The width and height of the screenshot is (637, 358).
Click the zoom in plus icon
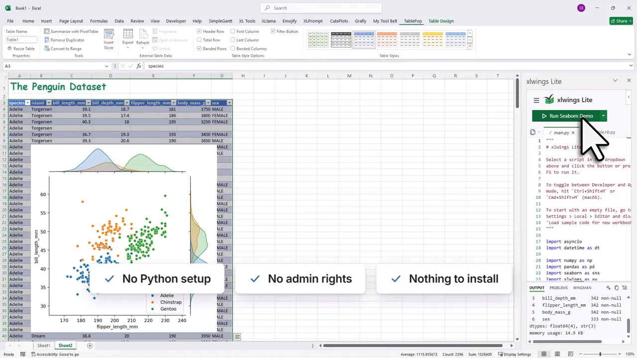(619, 354)
